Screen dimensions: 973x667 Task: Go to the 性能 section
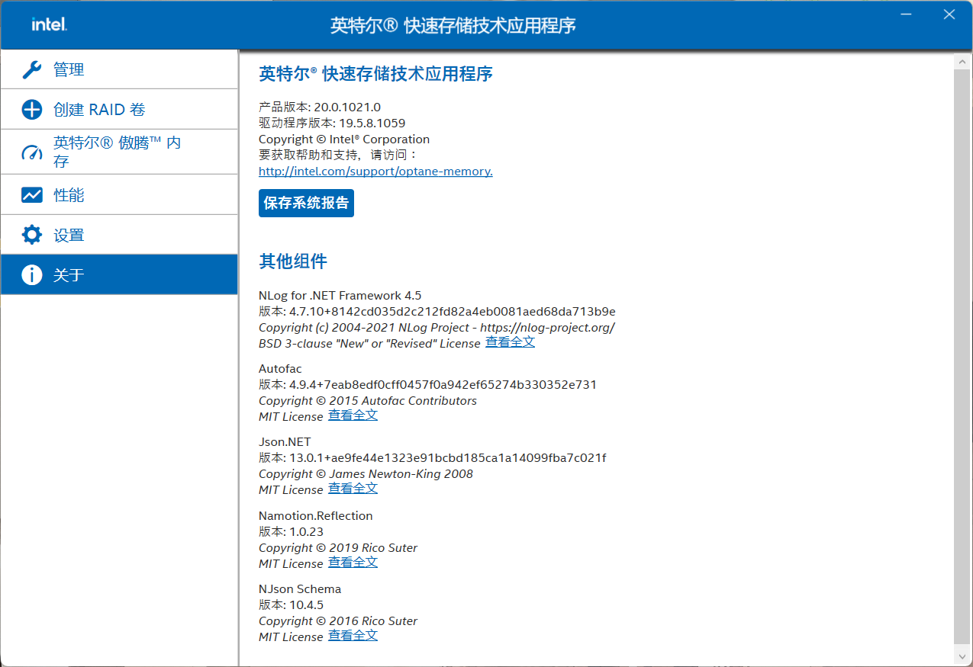click(x=69, y=195)
